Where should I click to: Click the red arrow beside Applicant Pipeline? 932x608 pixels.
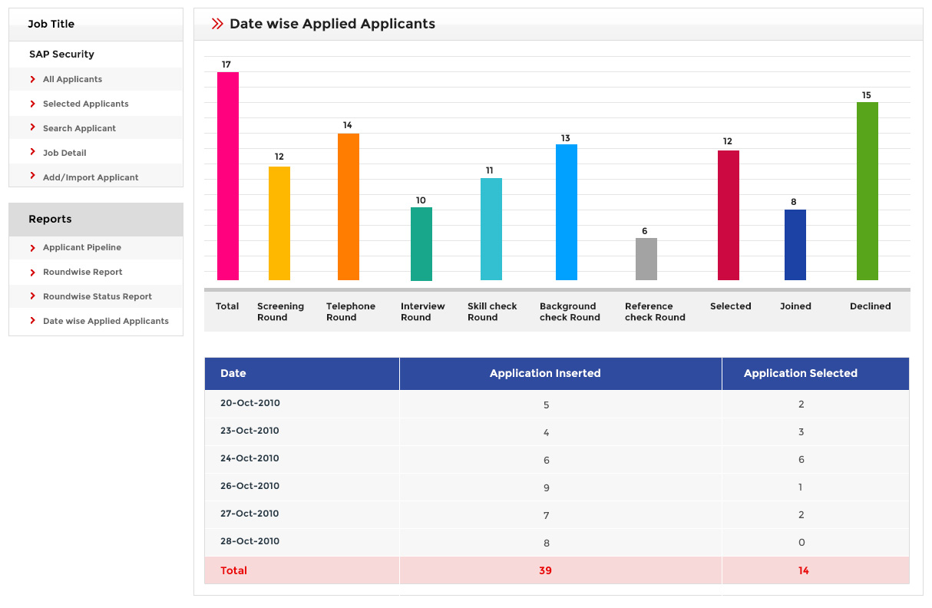[x=33, y=248]
